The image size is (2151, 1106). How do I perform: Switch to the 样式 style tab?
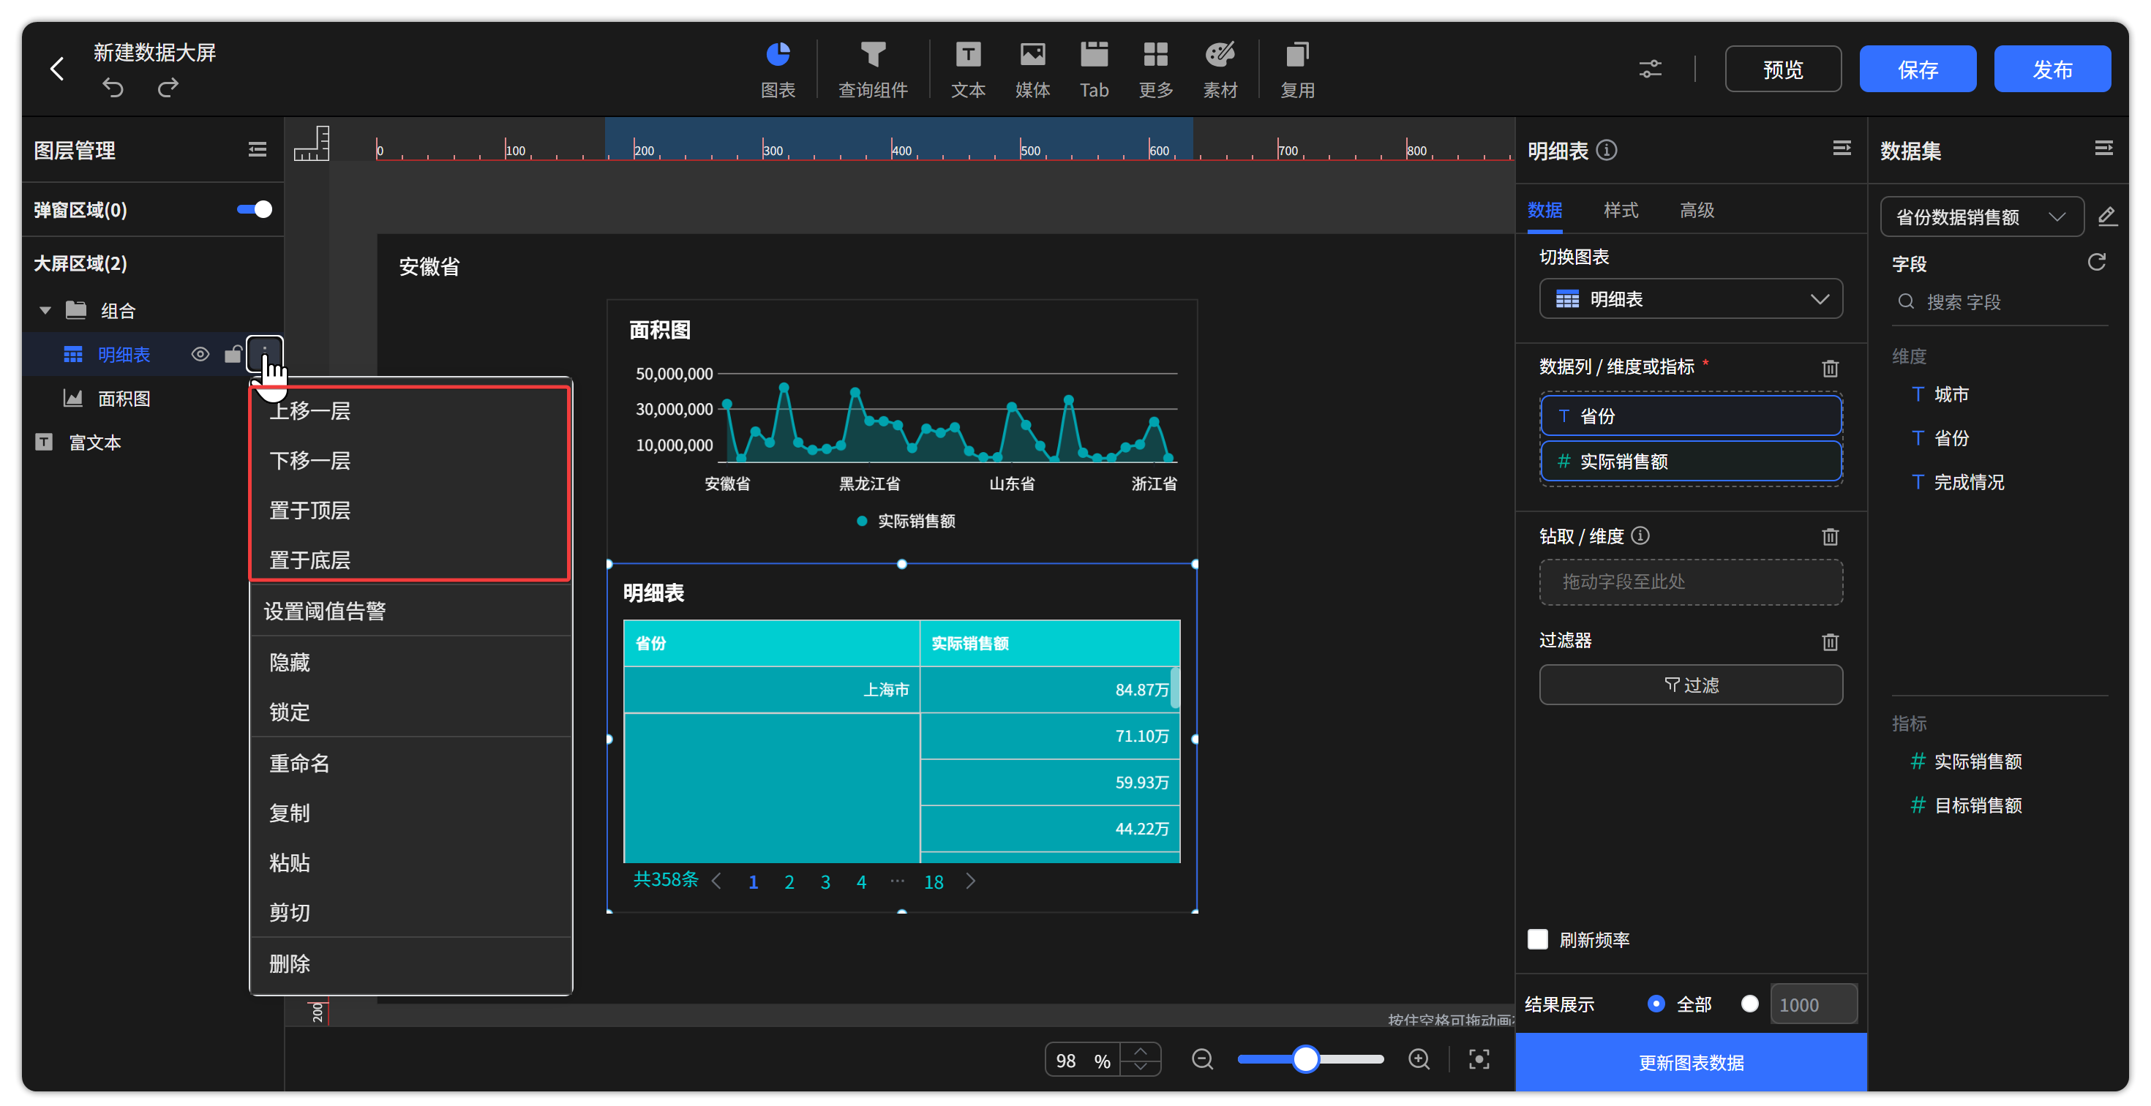click(x=1621, y=209)
